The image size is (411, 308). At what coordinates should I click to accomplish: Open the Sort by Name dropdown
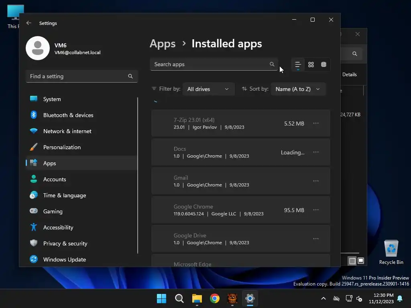coord(298,89)
